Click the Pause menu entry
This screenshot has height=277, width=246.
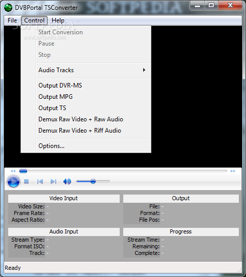[93, 44]
